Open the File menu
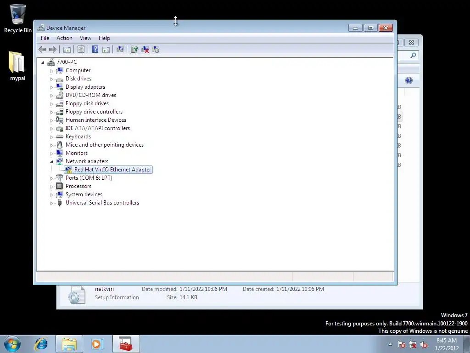 point(45,38)
